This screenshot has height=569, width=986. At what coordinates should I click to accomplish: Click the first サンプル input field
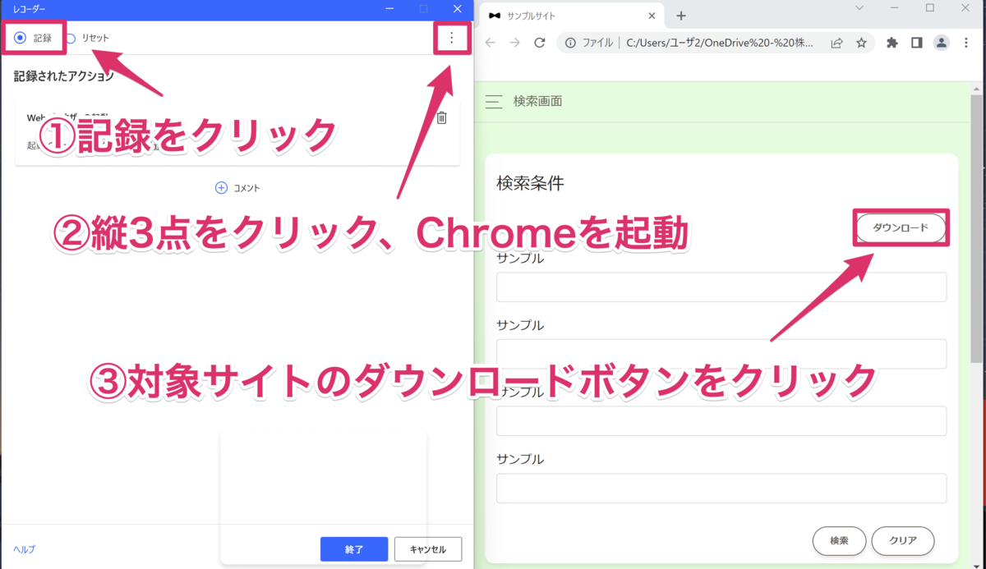(x=721, y=287)
